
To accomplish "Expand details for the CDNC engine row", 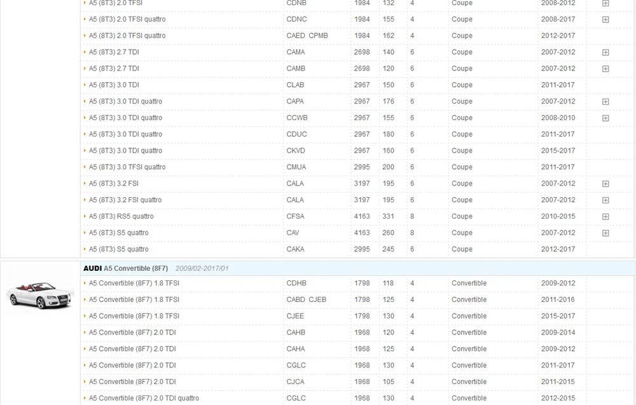I will tap(605, 20).
